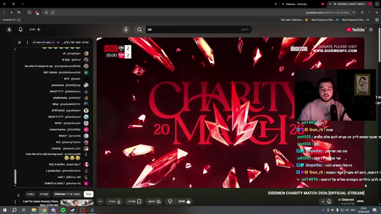Image resolution: width=381 pixels, height=214 pixels.
Task: Open Windows action center notifications
Action: point(375,210)
